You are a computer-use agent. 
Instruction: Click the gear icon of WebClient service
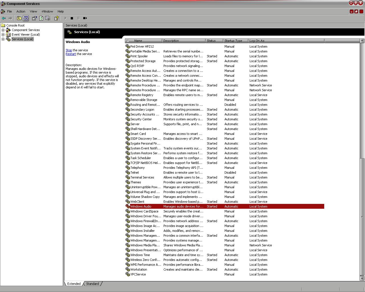pos(128,202)
